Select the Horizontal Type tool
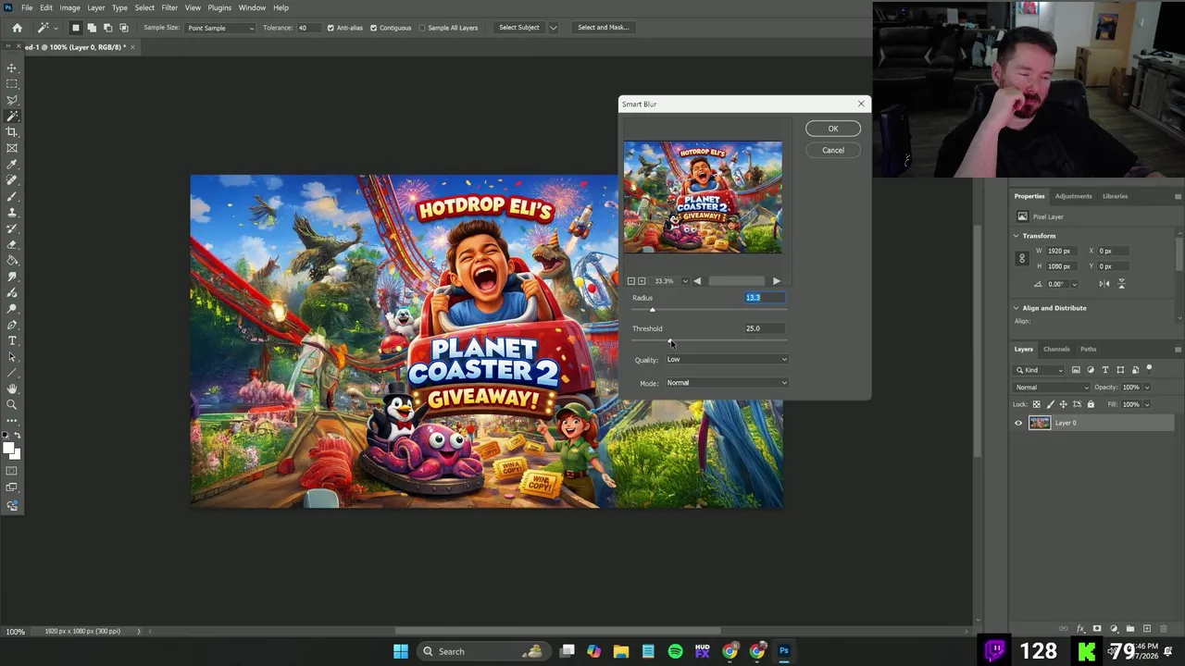Viewport: 1185px width, 666px height. point(12,340)
